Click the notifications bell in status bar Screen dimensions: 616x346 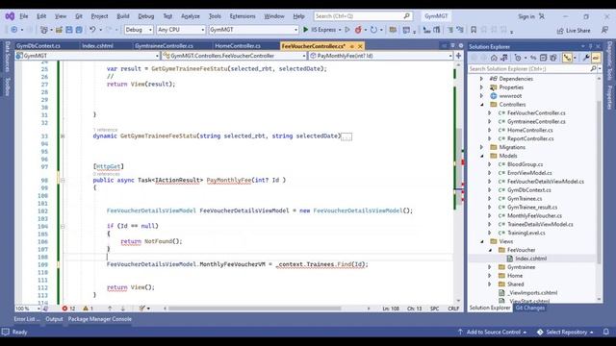tap(605, 332)
